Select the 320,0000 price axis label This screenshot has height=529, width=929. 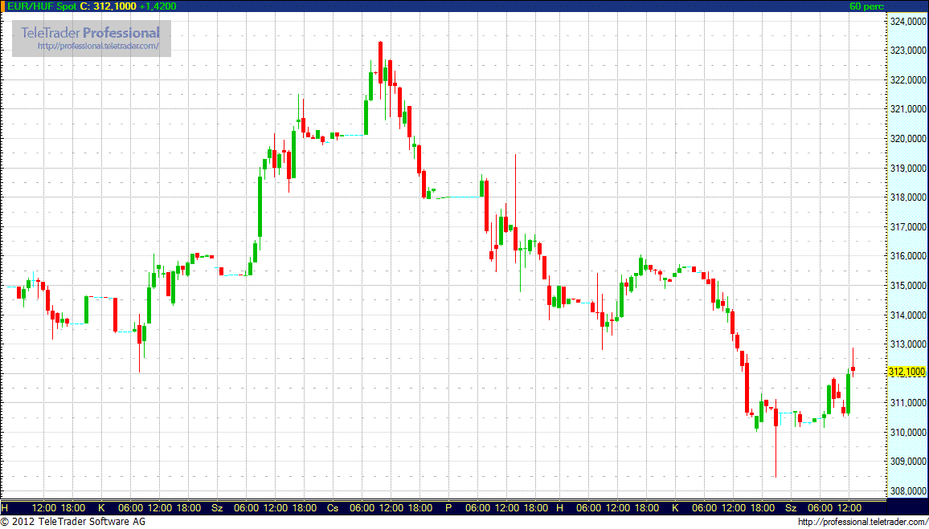click(907, 139)
